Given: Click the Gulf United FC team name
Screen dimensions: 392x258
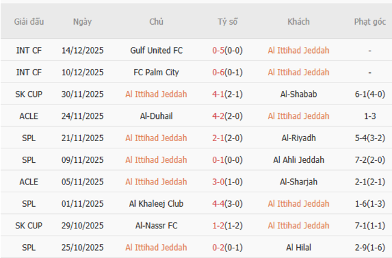Looking at the screenshot, I should tap(156, 51).
